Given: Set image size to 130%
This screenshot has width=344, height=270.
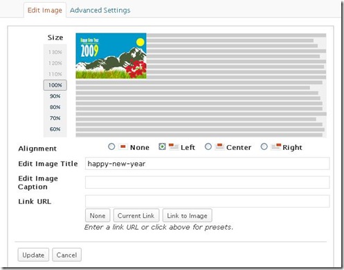Looking at the screenshot, I should (55, 52).
